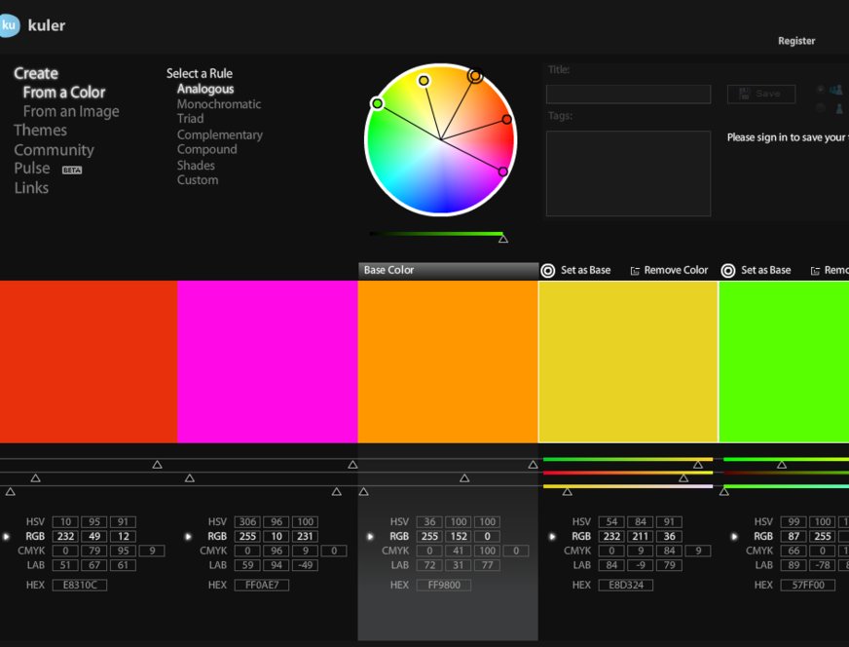Click the magenta marker on the color wheel

point(503,171)
